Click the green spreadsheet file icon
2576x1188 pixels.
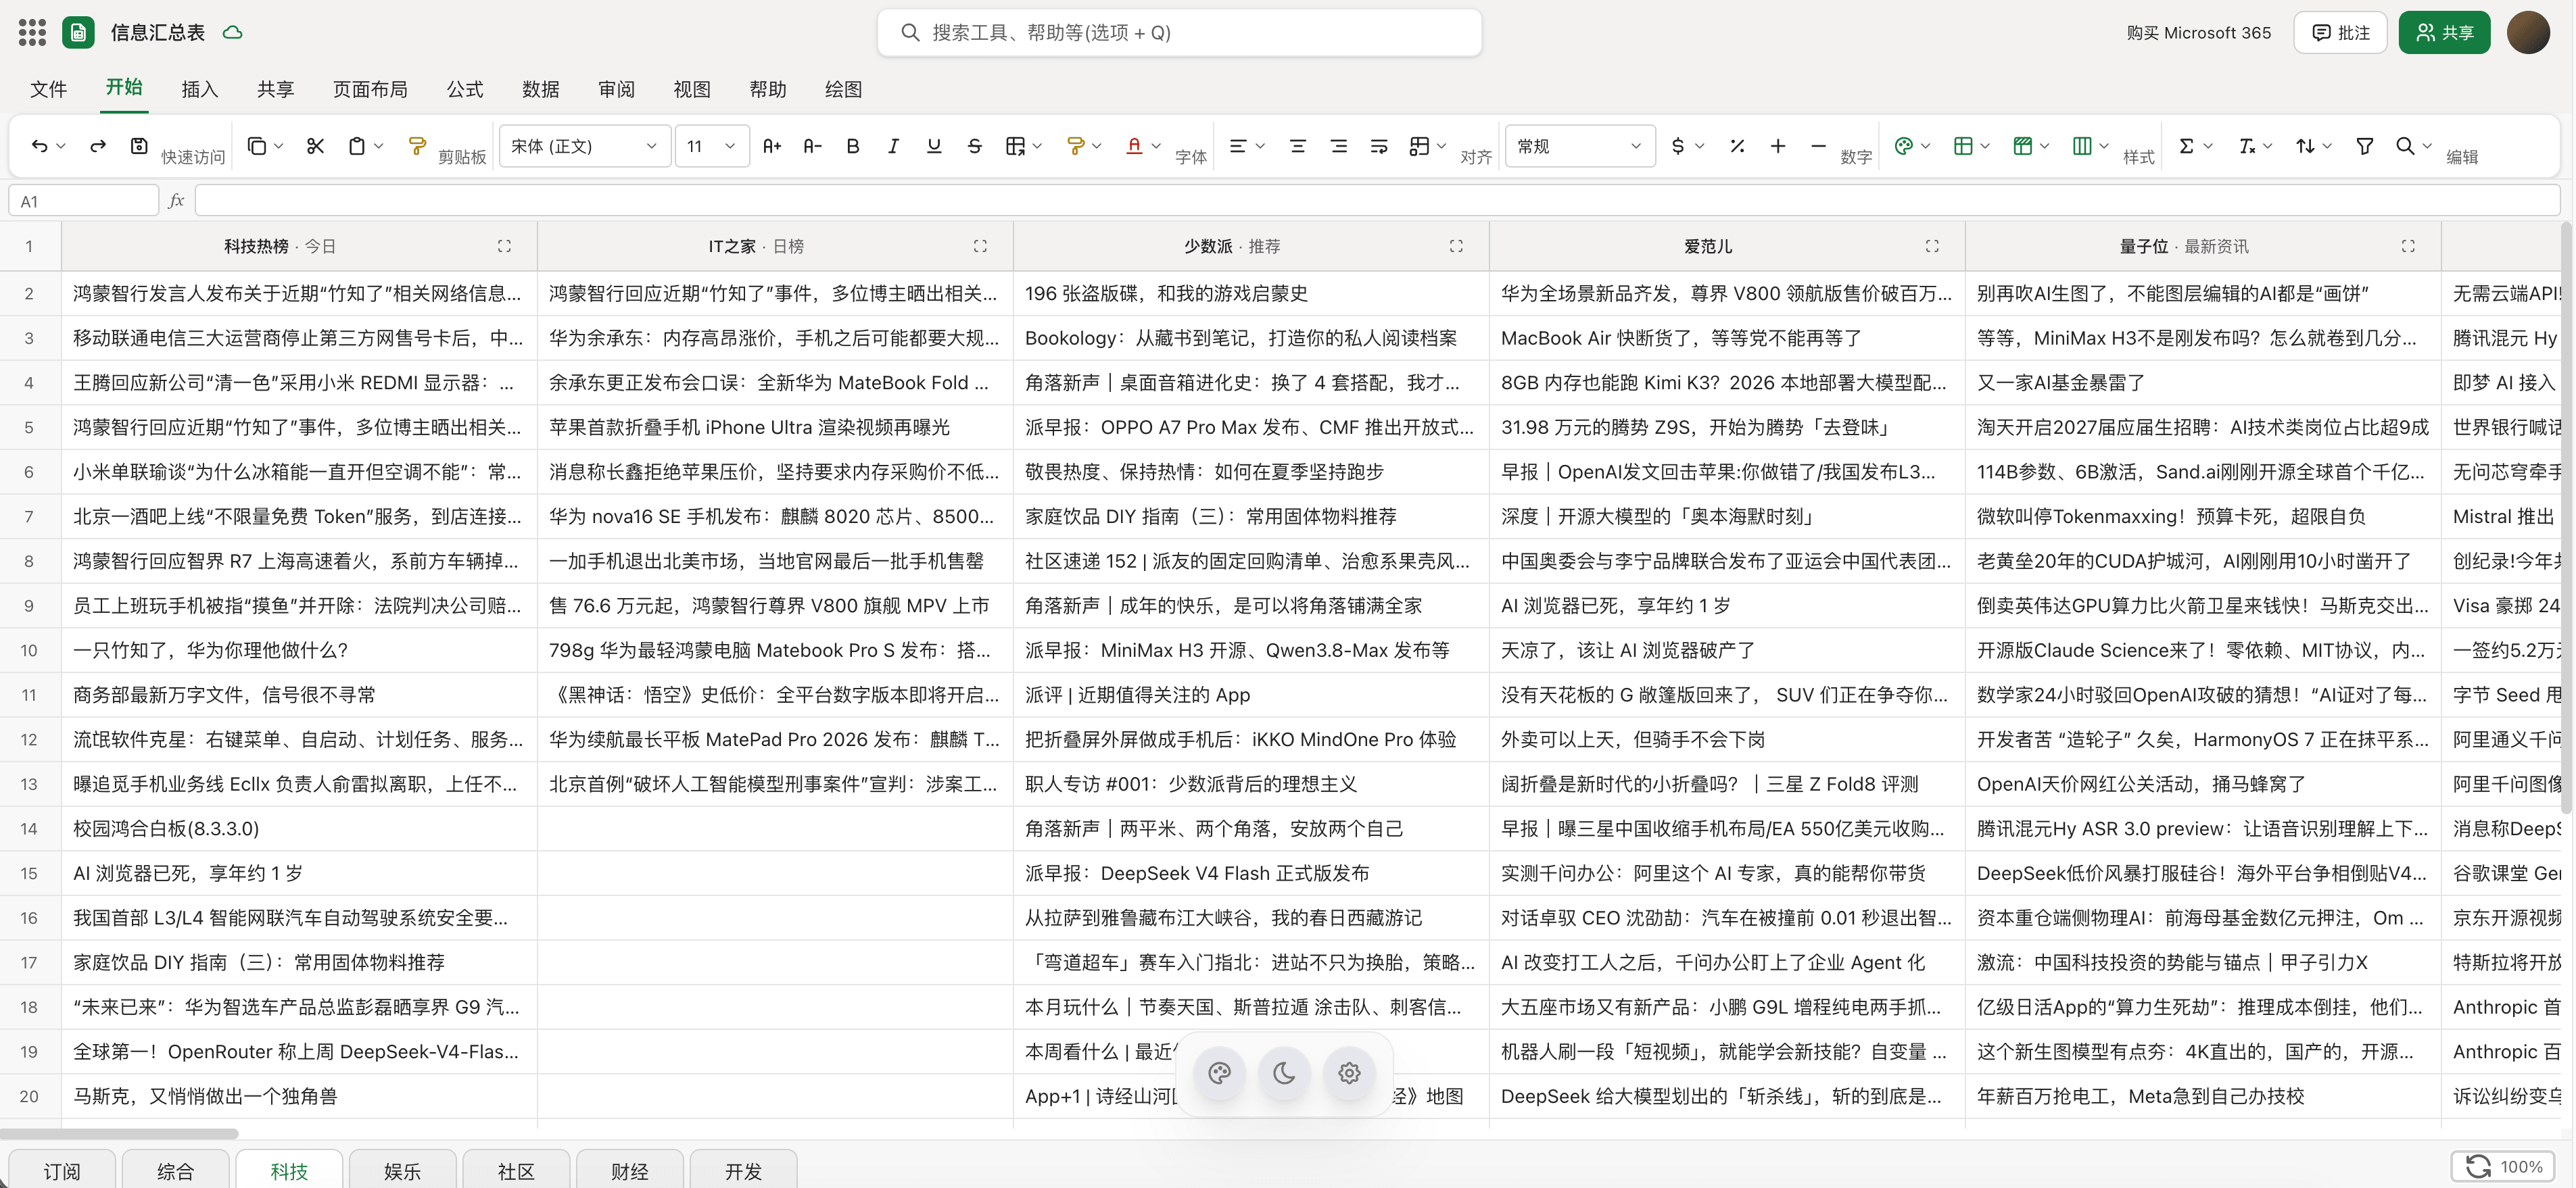click(x=78, y=32)
